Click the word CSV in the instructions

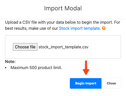pyautogui.click(x=26, y=22)
